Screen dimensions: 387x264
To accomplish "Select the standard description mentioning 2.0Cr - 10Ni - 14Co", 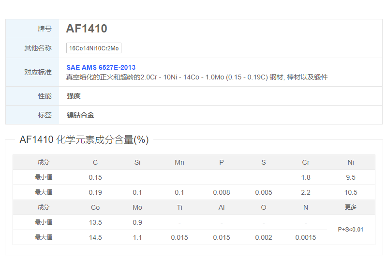I will (x=197, y=78).
